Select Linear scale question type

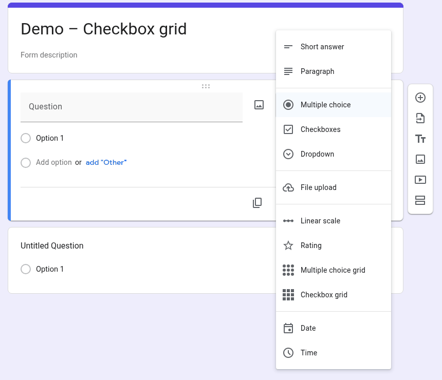point(334,221)
